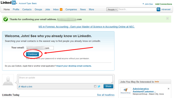Screen dimensions: 174x98
Task: Open the Inbox notification badge
Action: (61, 9)
